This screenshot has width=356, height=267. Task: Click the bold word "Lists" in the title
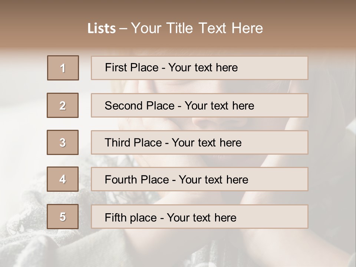(102, 28)
